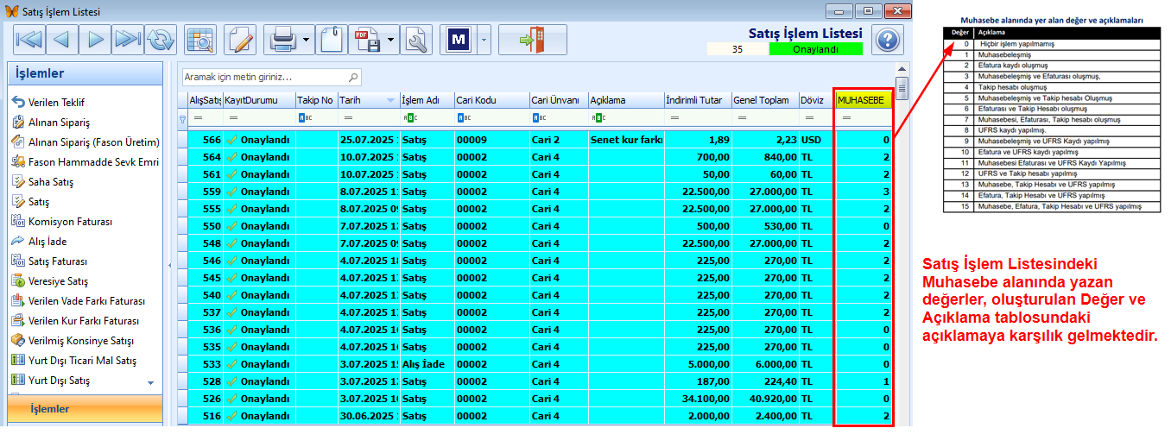Image resolution: width=1171 pixels, height=447 pixels.
Task: Click the exit door icon
Action: click(532, 40)
